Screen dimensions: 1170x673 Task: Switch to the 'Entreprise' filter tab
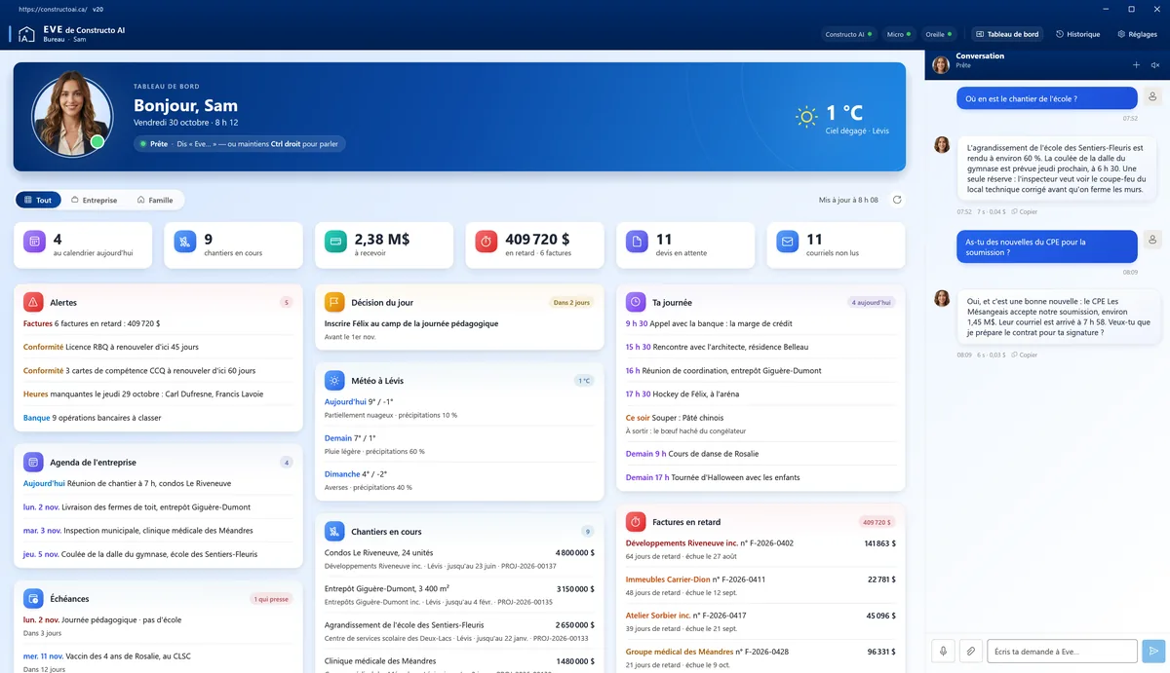93,200
